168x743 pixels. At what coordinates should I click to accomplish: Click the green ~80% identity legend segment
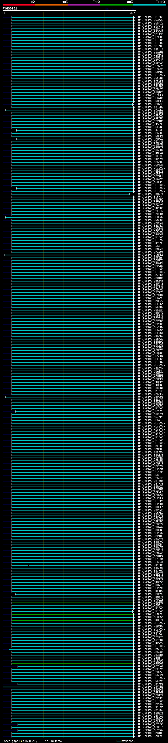(x=116, y=5)
